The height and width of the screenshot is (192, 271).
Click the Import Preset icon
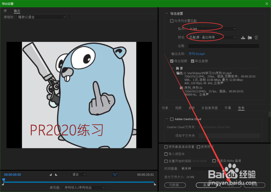250,37
